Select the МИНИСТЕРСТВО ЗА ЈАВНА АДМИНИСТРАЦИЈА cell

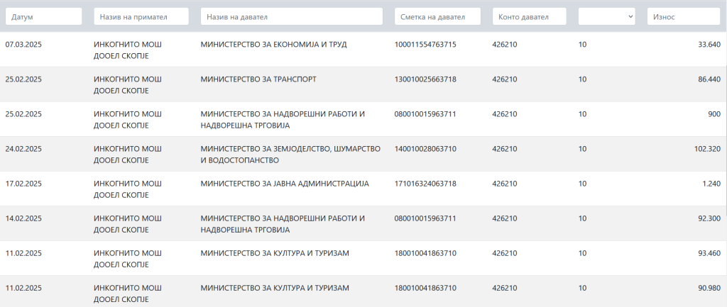[x=285, y=184]
